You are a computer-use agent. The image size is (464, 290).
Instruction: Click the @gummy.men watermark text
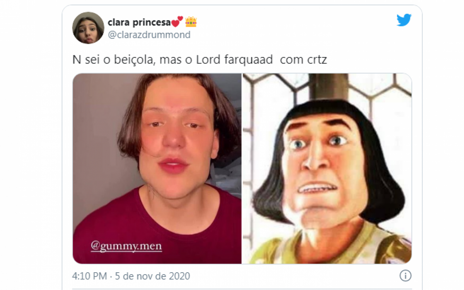(x=126, y=246)
